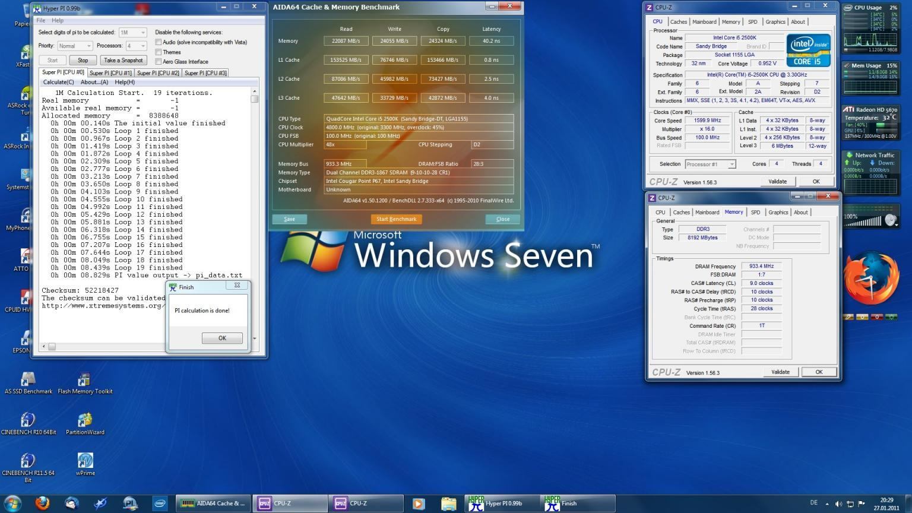
Task: Open the Thunderbird taskbar icon
Action: [72, 503]
